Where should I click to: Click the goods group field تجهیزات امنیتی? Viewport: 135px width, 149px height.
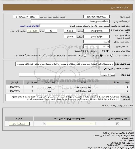click(x=67, y=75)
